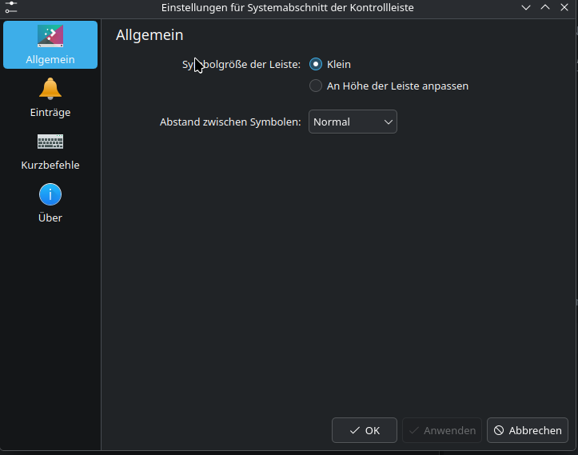Screen dimensions: 578x455
Task: Maximize the settings window
Action: coord(545,6)
